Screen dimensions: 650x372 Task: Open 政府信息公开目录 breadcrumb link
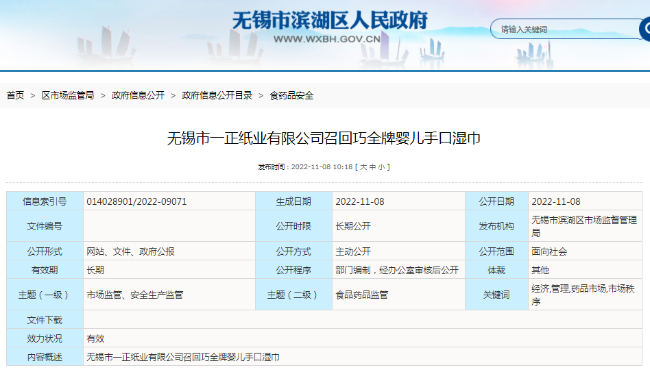point(217,95)
